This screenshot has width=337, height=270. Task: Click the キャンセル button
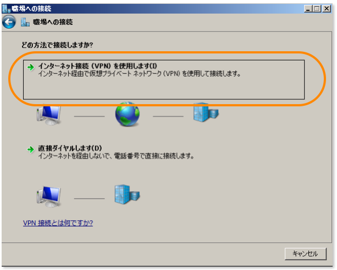tap(306, 254)
